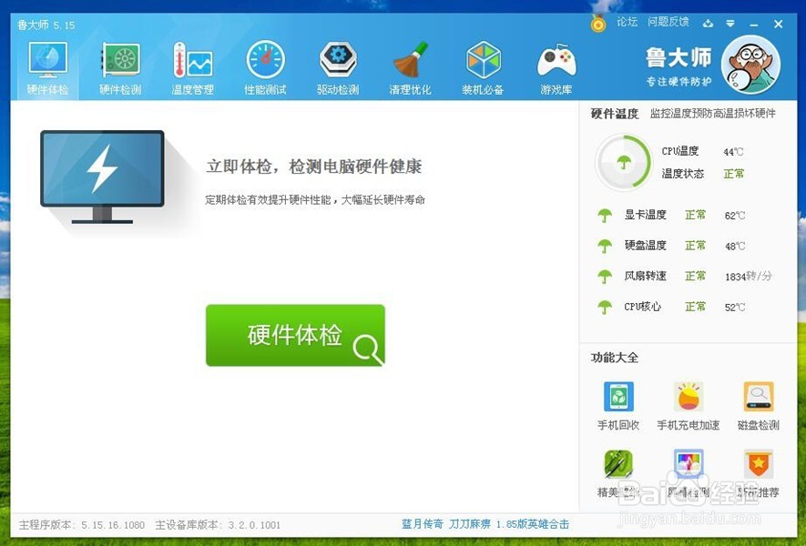Click 主设备库版本 3.2.0.1001 text
Screen dimensions: 806x546
click(218, 525)
